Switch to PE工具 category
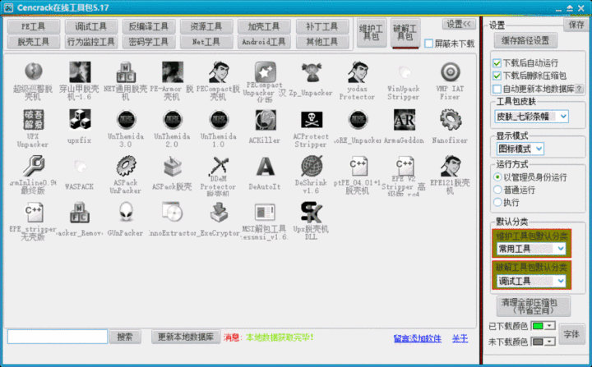592x367 pixels. (33, 26)
